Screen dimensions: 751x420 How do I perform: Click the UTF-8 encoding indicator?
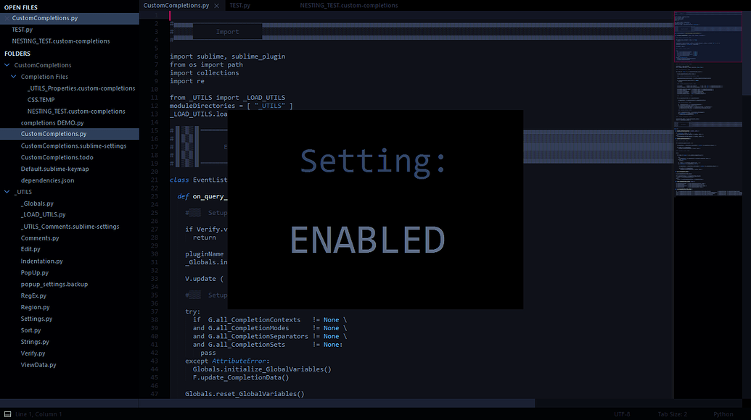(622, 413)
